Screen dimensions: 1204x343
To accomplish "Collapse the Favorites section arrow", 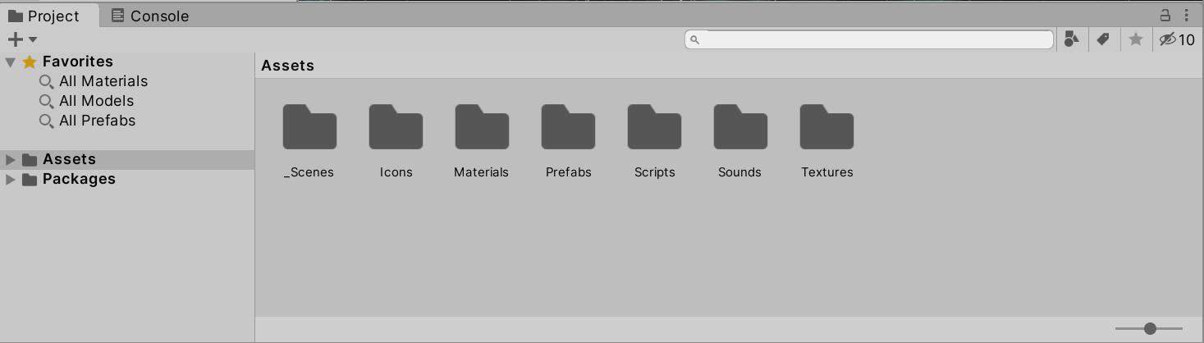I will (11, 62).
